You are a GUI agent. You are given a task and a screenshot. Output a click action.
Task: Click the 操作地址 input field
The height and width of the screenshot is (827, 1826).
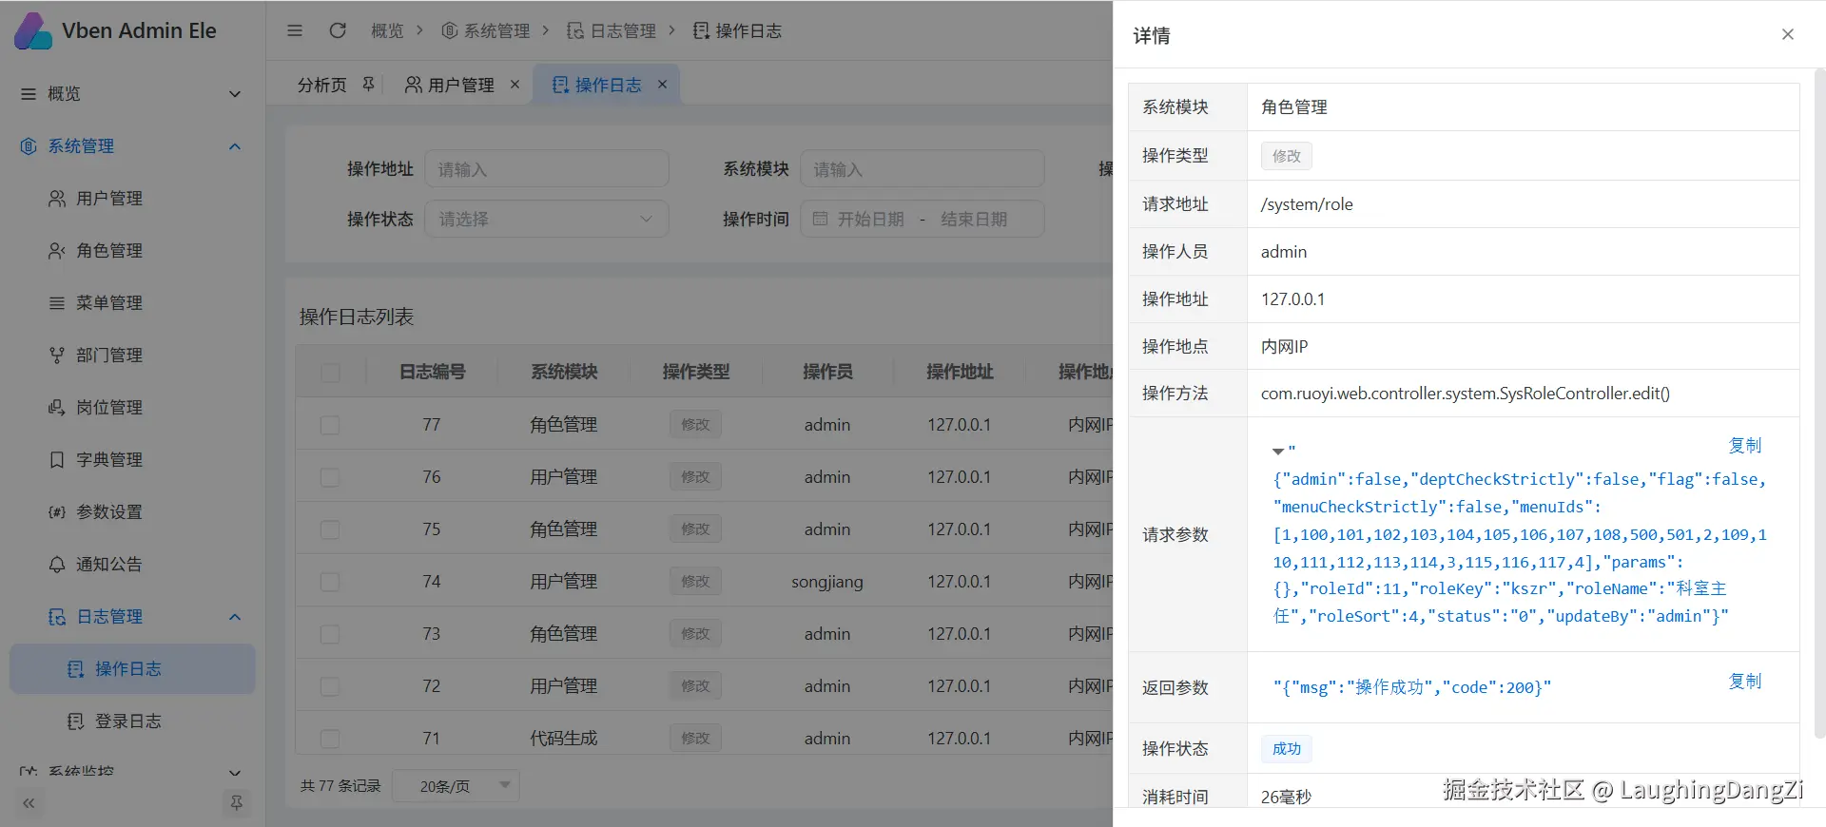pos(546,169)
